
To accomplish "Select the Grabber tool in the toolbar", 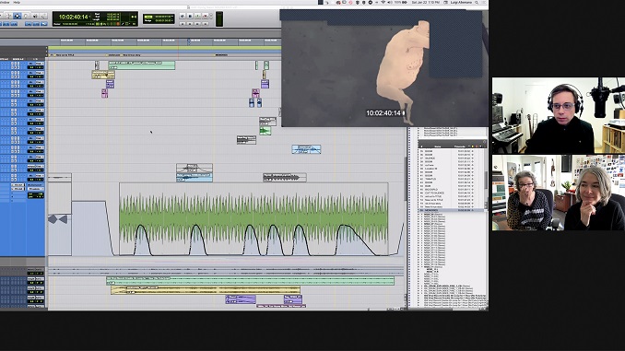I will 26,16.
